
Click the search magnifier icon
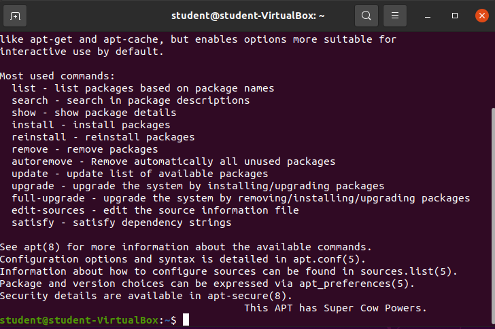pos(366,15)
